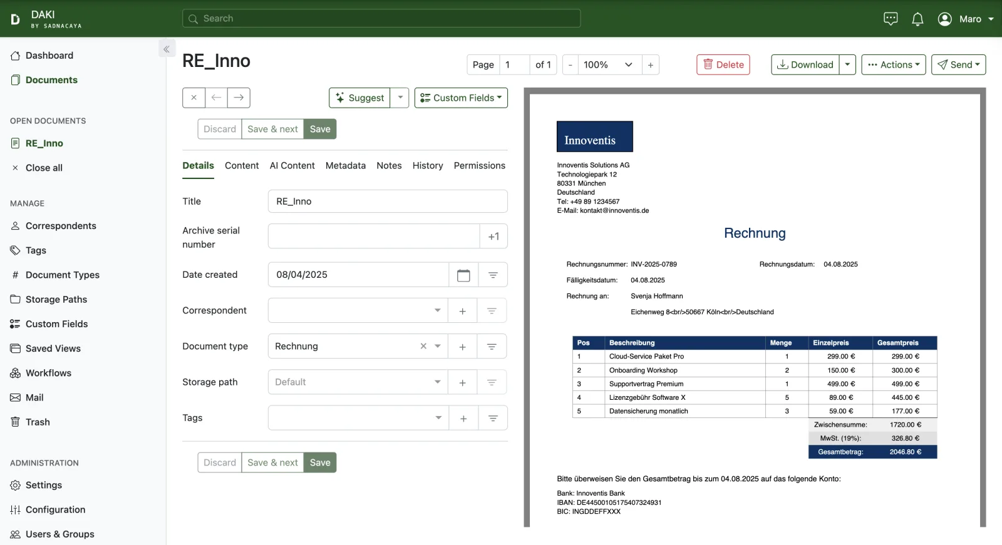Switch to the AI Content tab
This screenshot has height=545, width=1002.
[x=292, y=165]
